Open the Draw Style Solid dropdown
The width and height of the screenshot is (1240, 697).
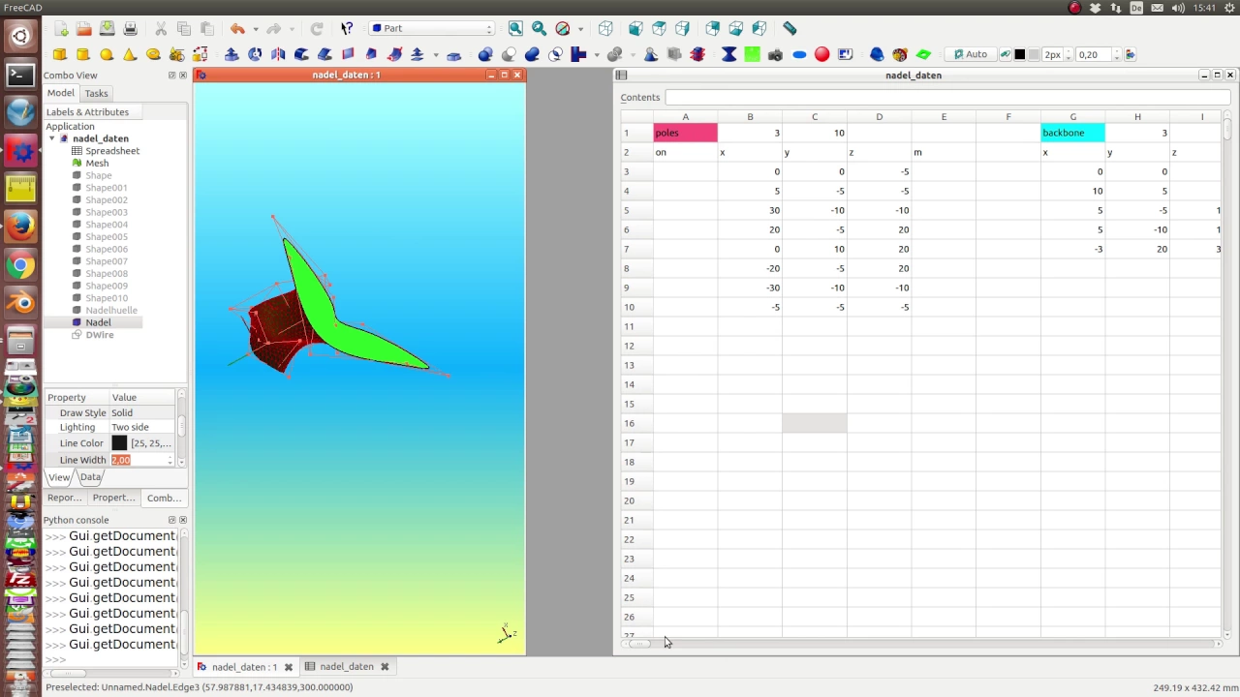point(141,412)
